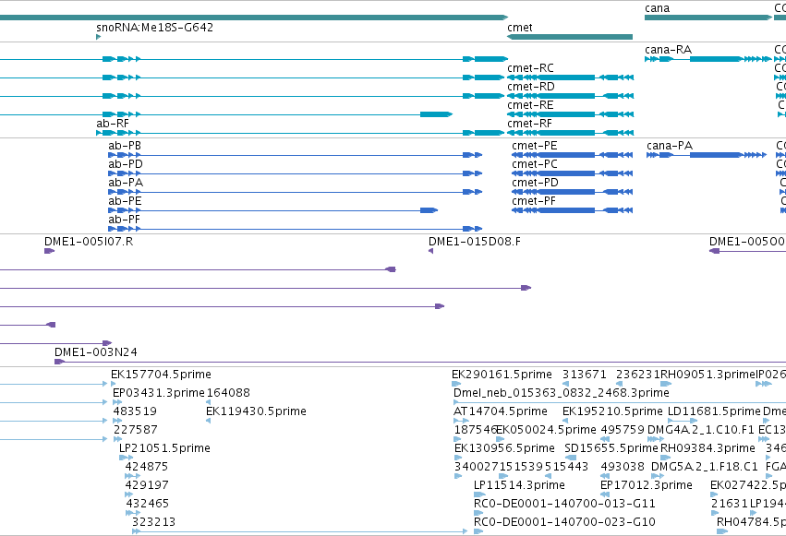
Task: Click the ab-PB protein feature
Action: [x=296, y=155]
